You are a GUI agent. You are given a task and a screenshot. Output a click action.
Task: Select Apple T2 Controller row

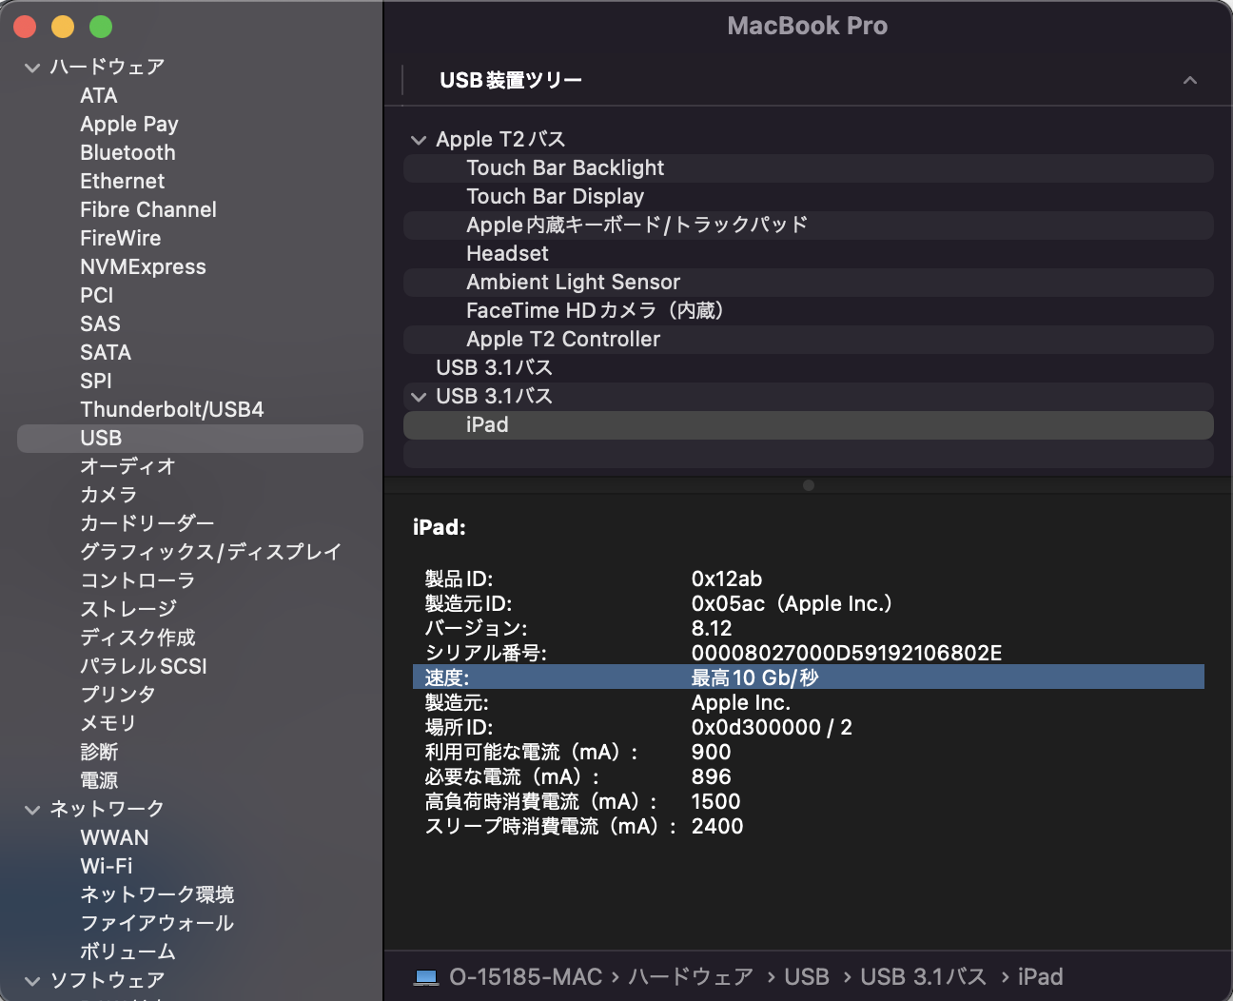(x=809, y=340)
